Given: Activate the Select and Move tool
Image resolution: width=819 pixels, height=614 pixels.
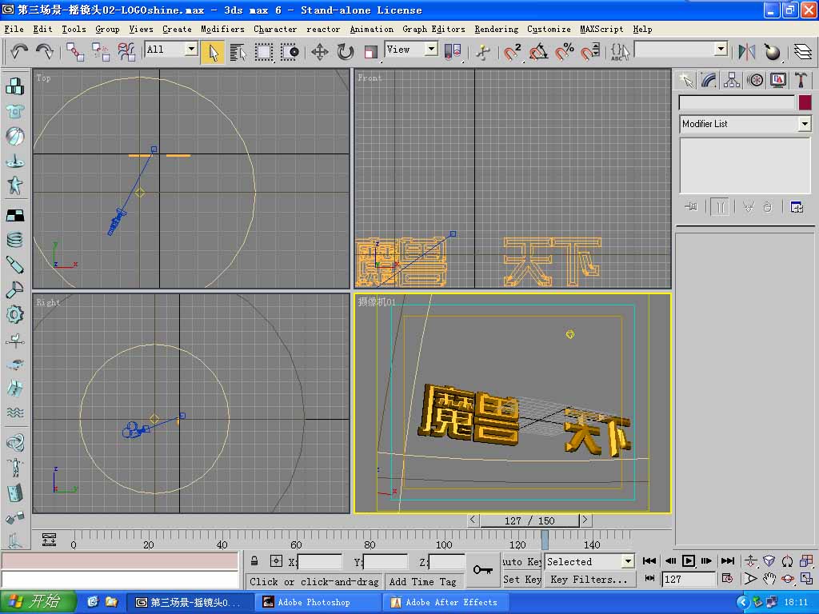Looking at the screenshot, I should [x=320, y=52].
